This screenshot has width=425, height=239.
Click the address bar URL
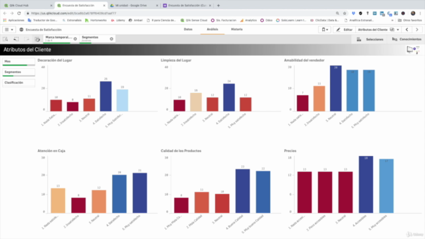(x=74, y=13)
